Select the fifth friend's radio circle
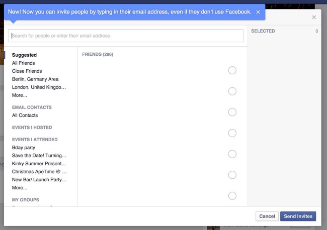This screenshot has height=230, width=327. coord(232,154)
